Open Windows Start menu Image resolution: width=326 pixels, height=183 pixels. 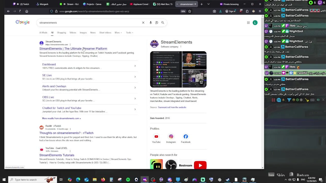click(x=4, y=180)
